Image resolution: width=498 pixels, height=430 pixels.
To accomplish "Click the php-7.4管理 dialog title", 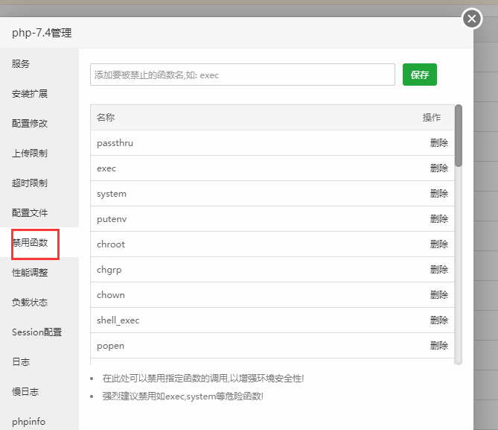I will 42,33.
